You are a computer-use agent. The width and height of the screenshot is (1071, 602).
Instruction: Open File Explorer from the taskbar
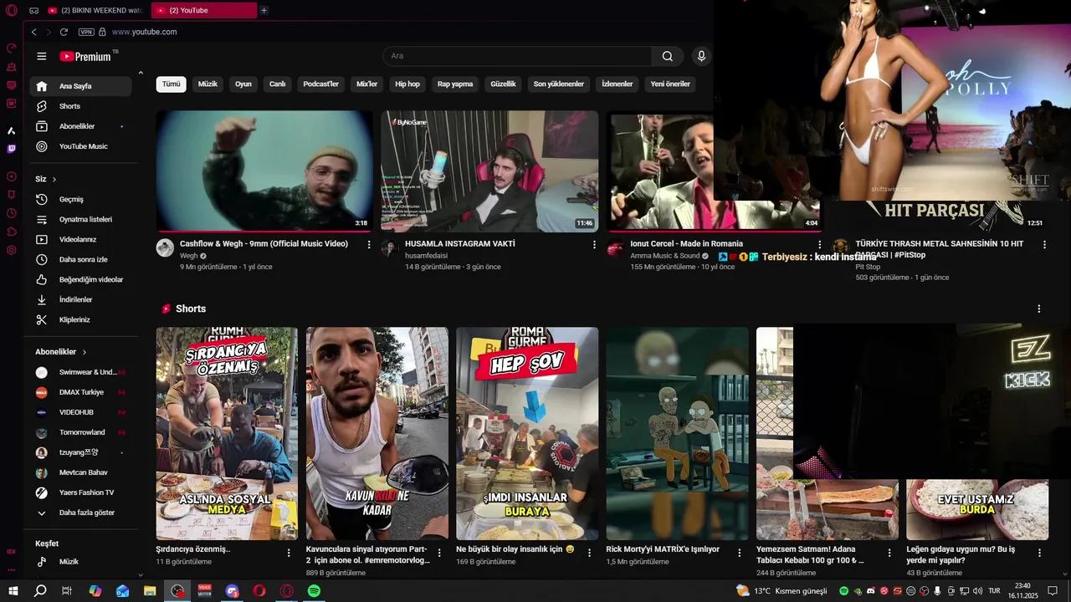(150, 590)
